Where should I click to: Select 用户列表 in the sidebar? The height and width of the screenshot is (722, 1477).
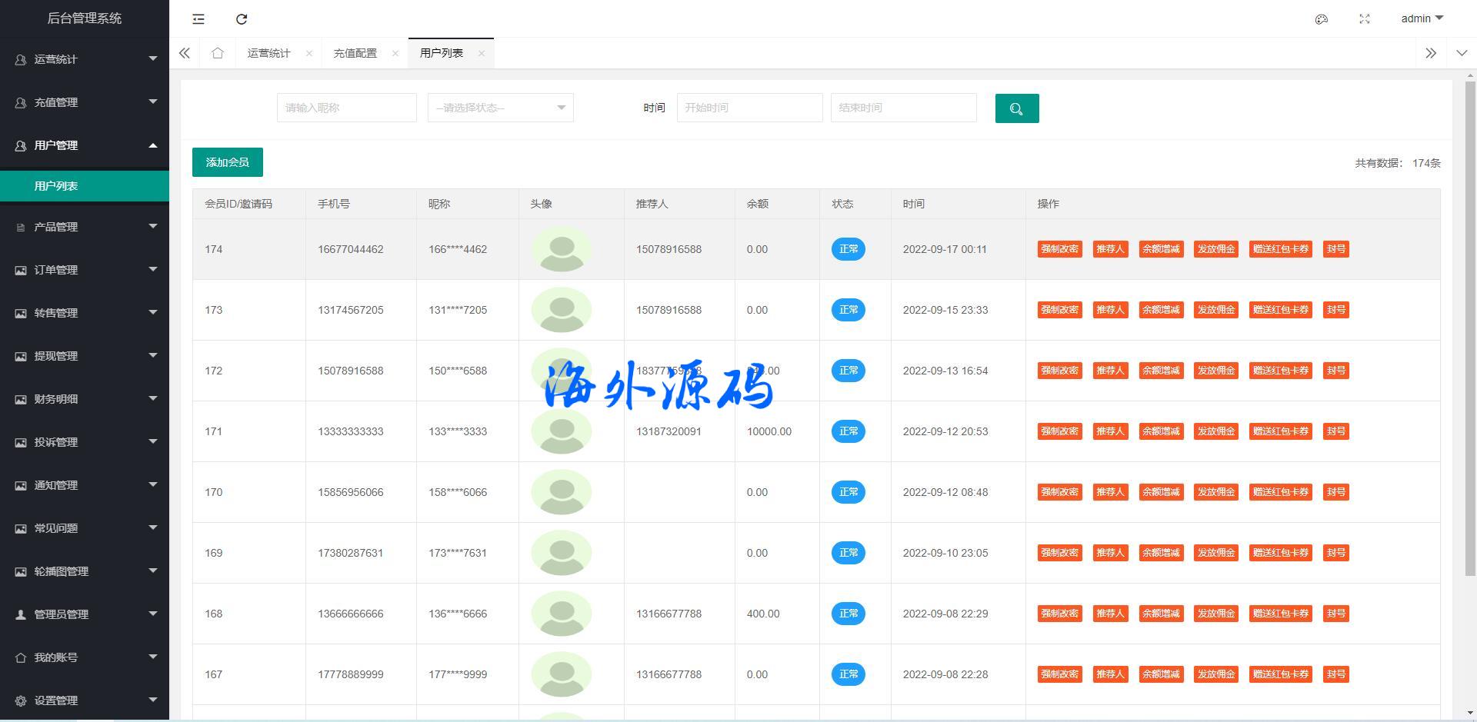(56, 186)
